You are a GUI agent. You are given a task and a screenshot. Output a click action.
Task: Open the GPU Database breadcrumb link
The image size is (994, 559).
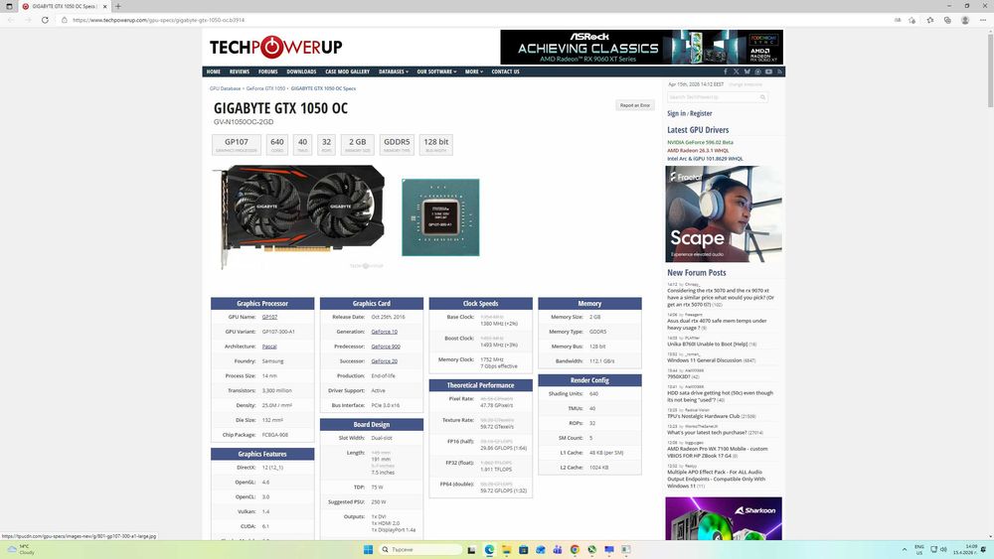[x=225, y=88]
